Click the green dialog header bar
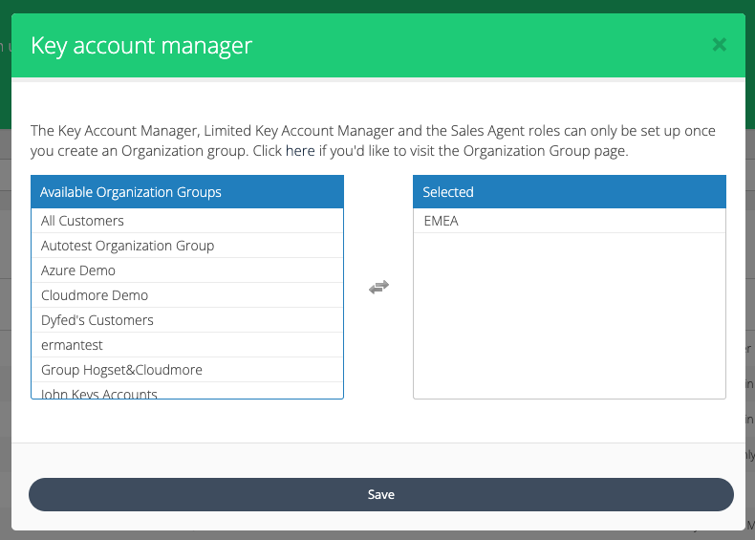The width and height of the screenshot is (755, 540). (478, 45)
